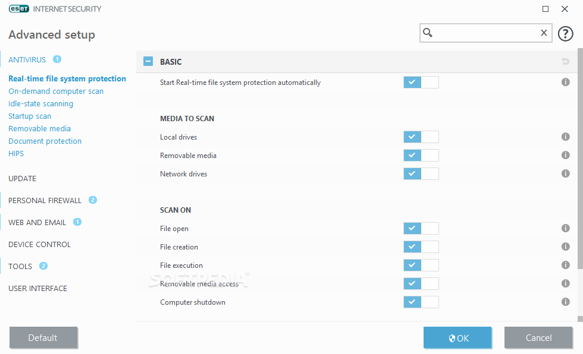Image resolution: width=583 pixels, height=354 pixels.
Task: Turn off File open scan toggle
Action: coord(421,229)
